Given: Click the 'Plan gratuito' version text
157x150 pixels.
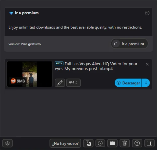Looking at the screenshot, I should coord(31,44).
